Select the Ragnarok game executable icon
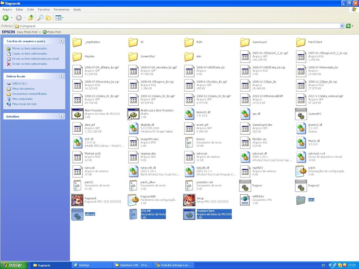 click(x=78, y=200)
